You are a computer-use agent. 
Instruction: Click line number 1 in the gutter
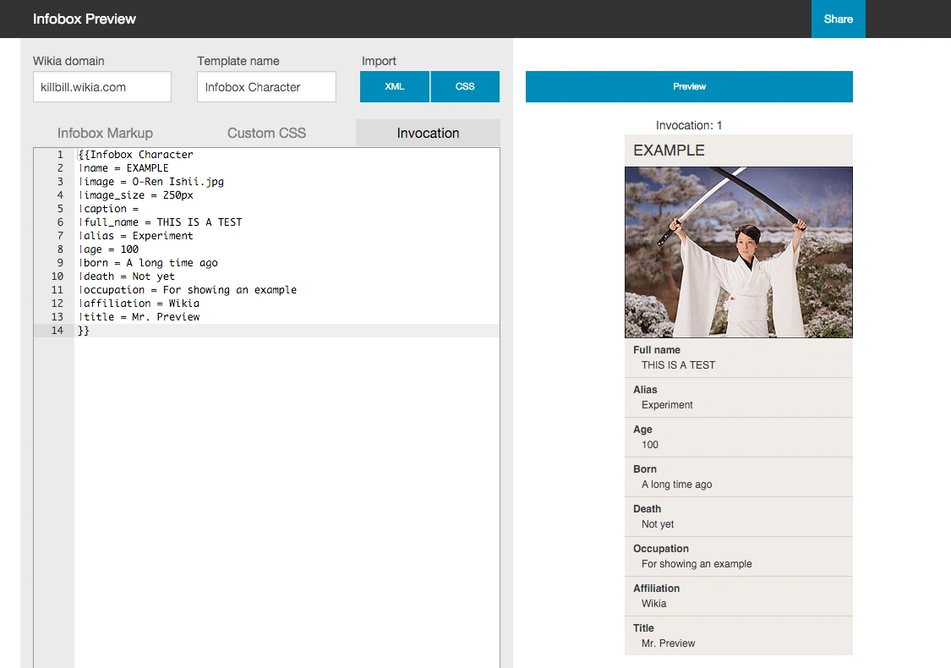[60, 155]
